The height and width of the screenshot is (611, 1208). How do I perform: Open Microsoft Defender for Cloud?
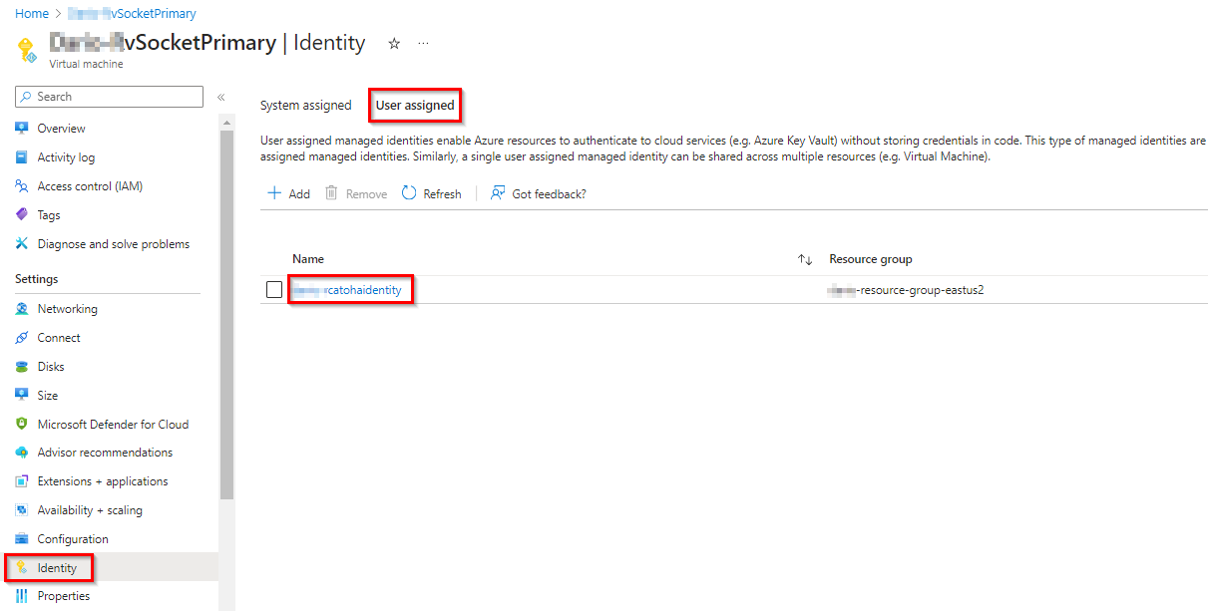click(x=113, y=425)
